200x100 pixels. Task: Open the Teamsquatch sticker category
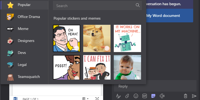point(24,77)
